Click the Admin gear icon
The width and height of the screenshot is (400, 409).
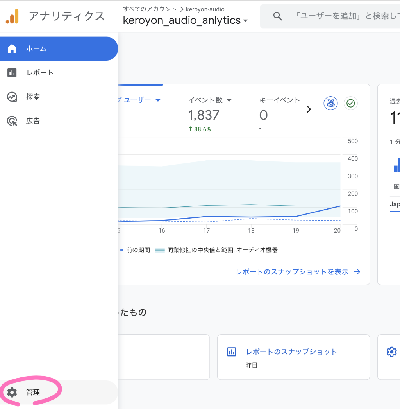coord(12,392)
